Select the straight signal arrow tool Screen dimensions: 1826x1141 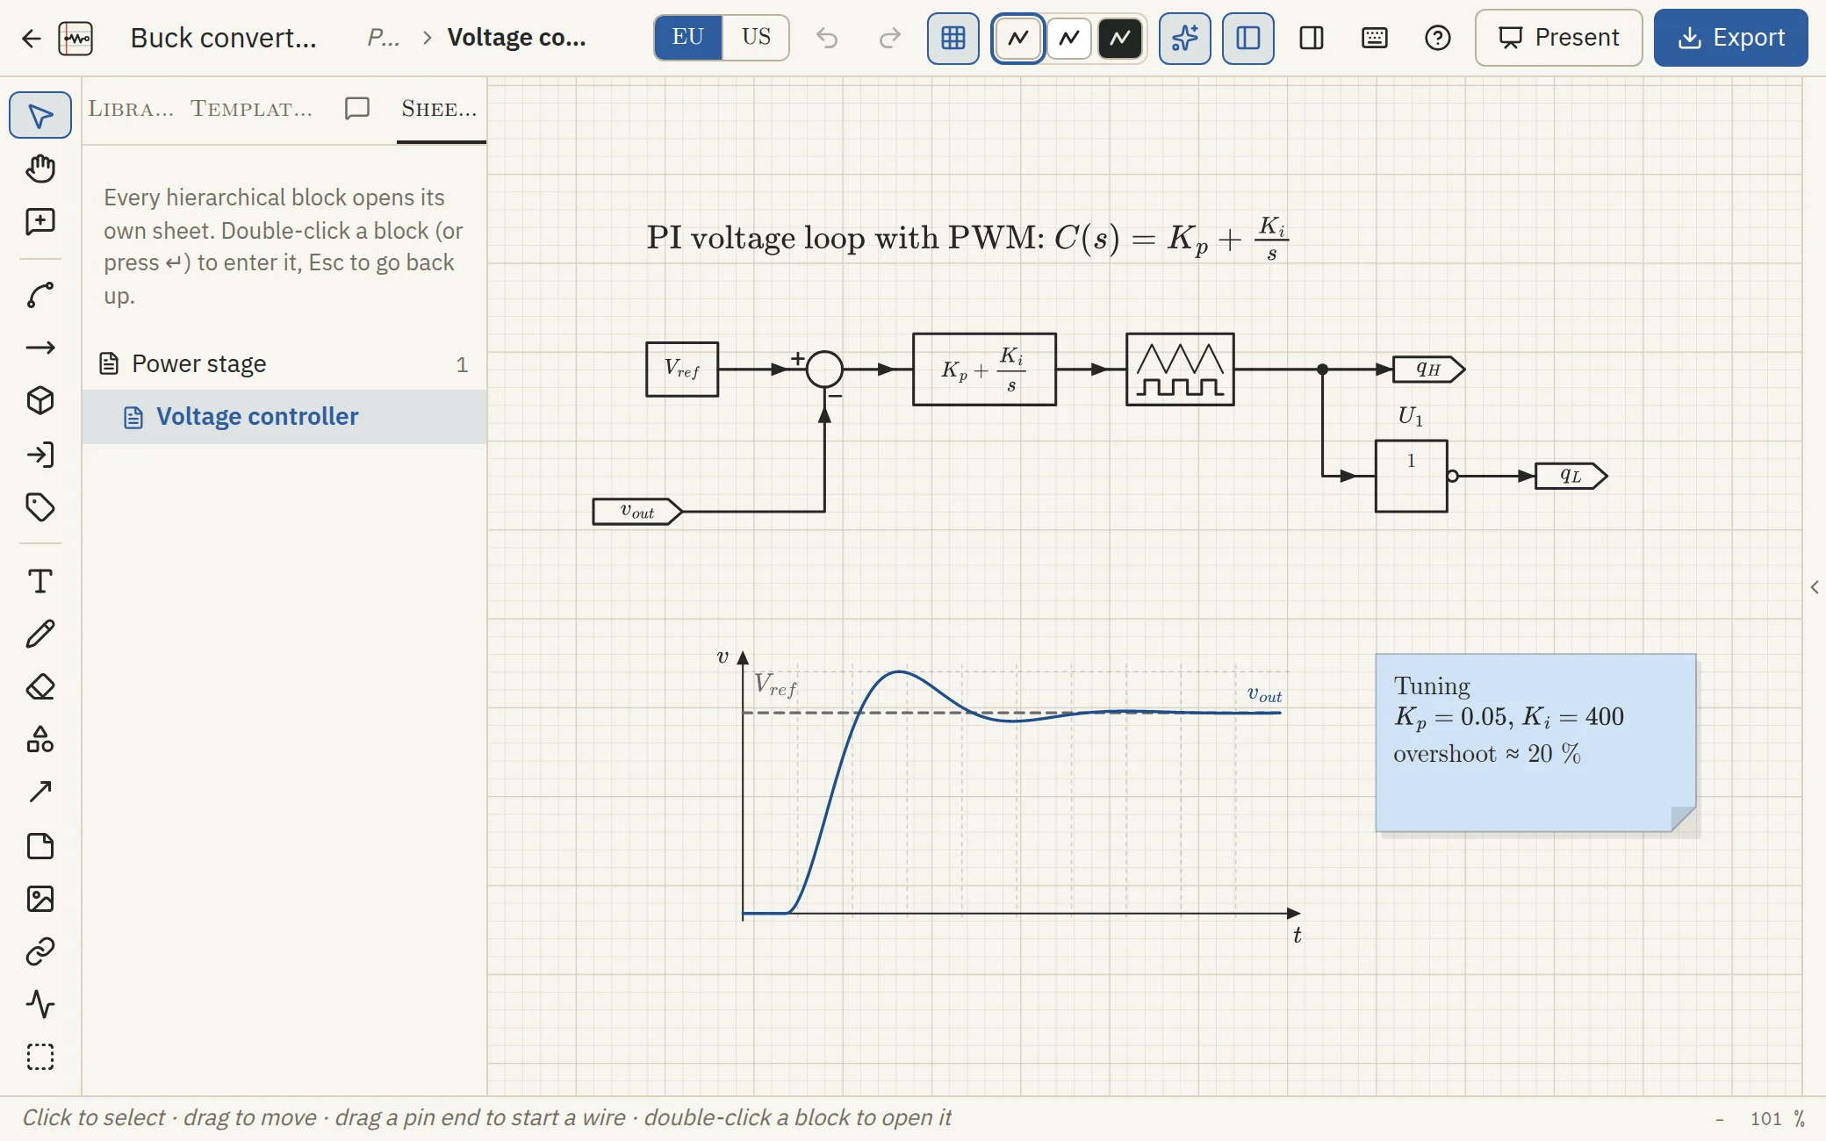coord(40,348)
